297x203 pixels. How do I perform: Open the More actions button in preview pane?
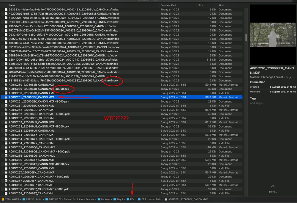point(273,189)
